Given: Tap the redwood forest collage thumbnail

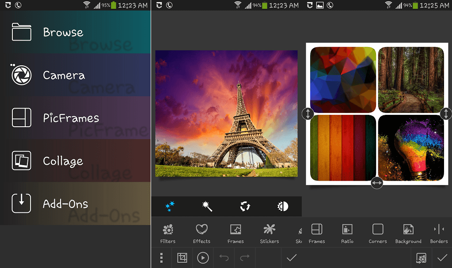Looking at the screenshot, I should (x=410, y=79).
